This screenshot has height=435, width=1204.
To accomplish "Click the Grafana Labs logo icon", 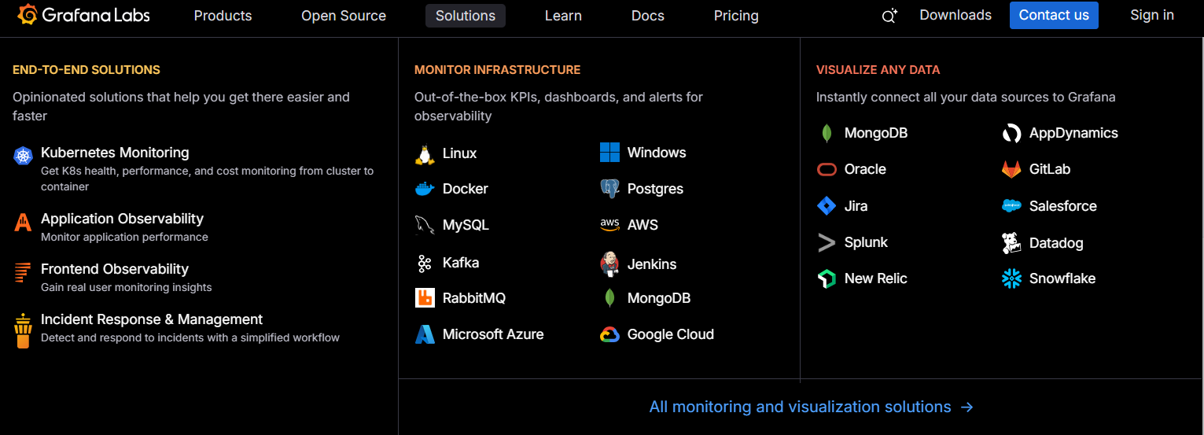I will click(28, 14).
